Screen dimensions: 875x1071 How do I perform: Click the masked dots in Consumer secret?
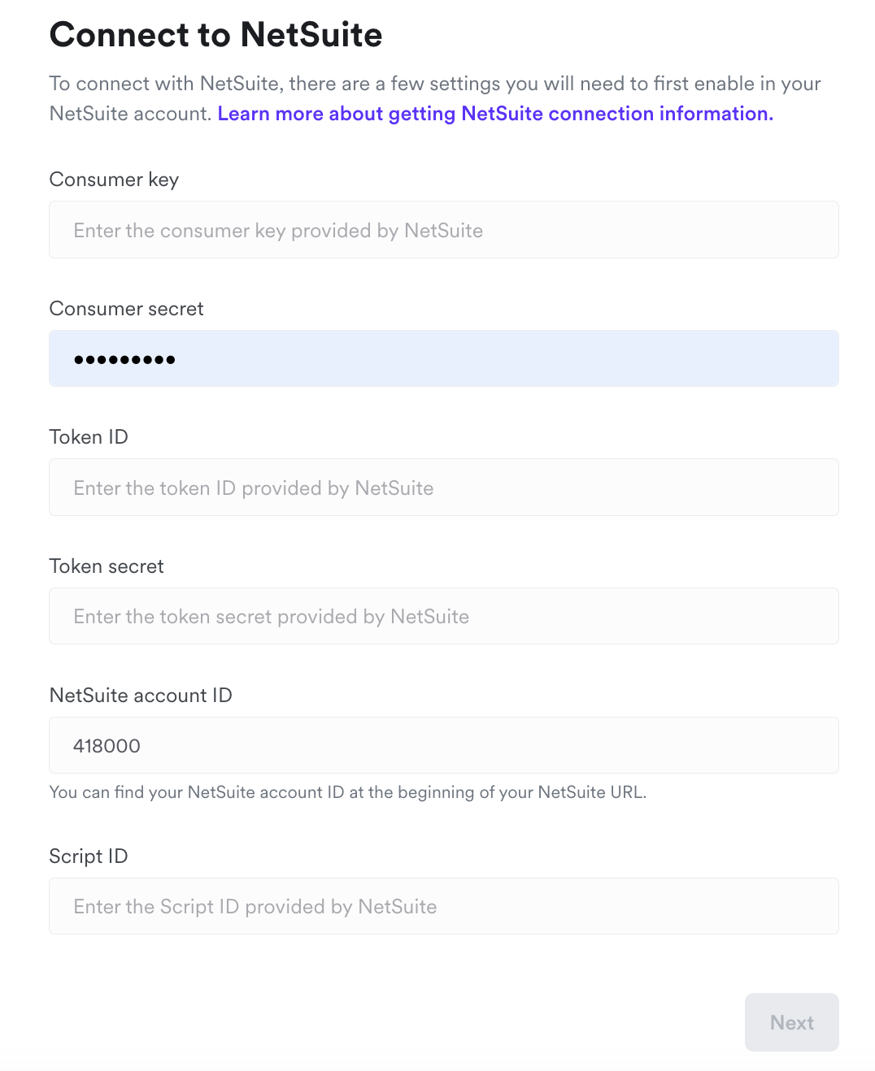(124, 359)
